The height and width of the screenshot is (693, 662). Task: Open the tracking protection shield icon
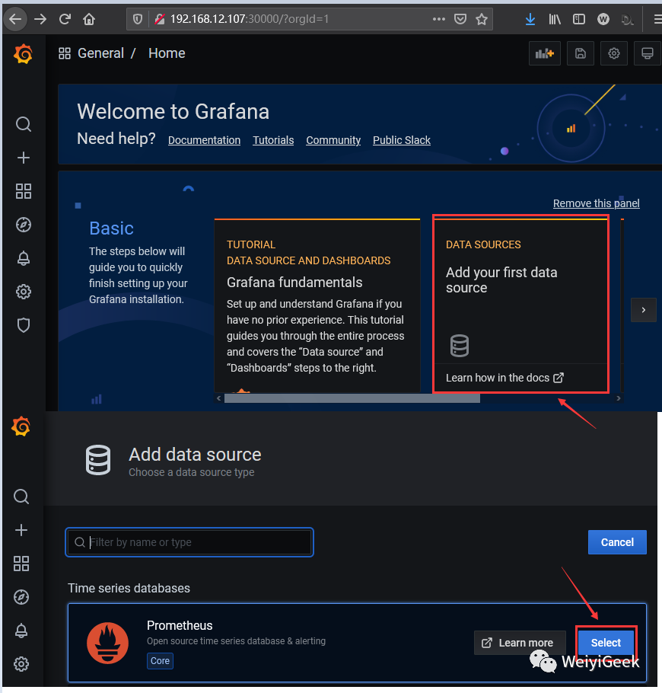tap(138, 19)
